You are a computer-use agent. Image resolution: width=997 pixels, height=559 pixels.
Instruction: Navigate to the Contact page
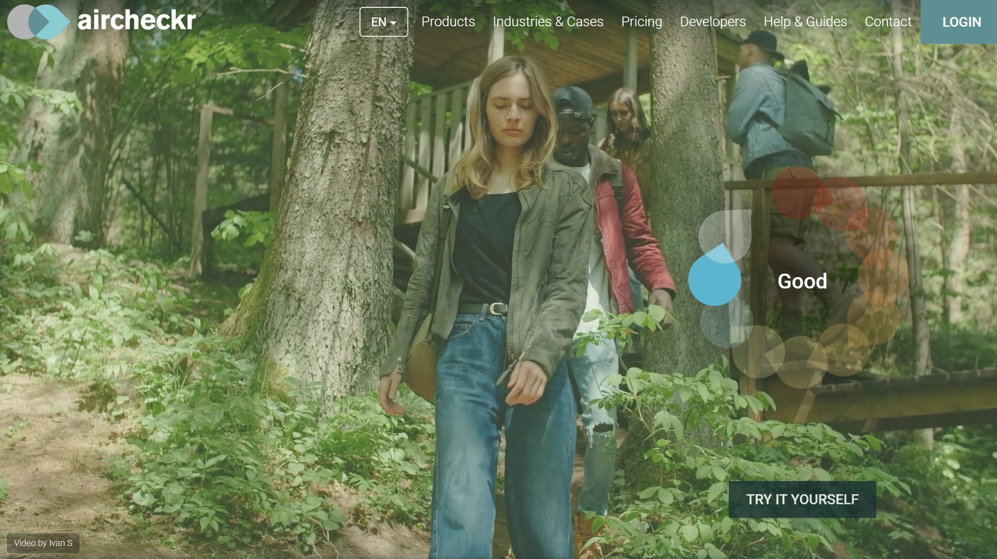coord(888,22)
